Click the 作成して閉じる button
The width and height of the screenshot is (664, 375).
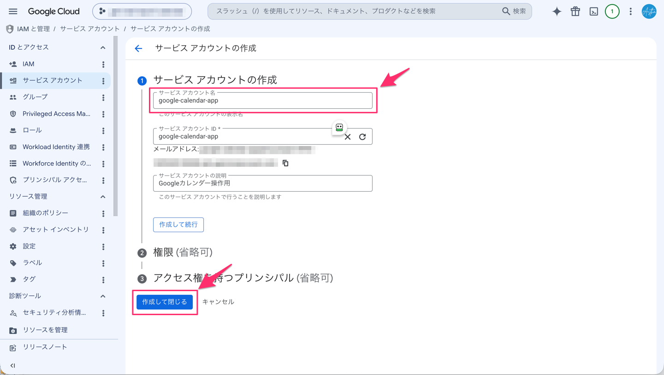tap(165, 302)
